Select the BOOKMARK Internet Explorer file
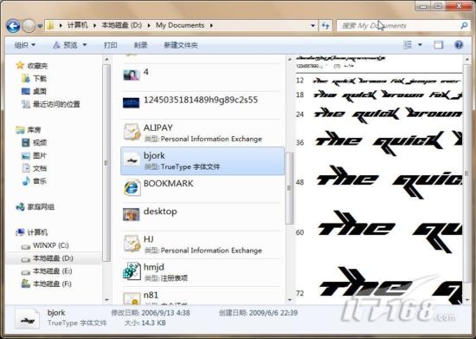The height and width of the screenshot is (339, 476). tap(203, 189)
